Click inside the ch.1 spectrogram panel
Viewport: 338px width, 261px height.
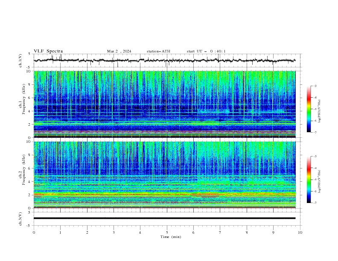point(164,104)
